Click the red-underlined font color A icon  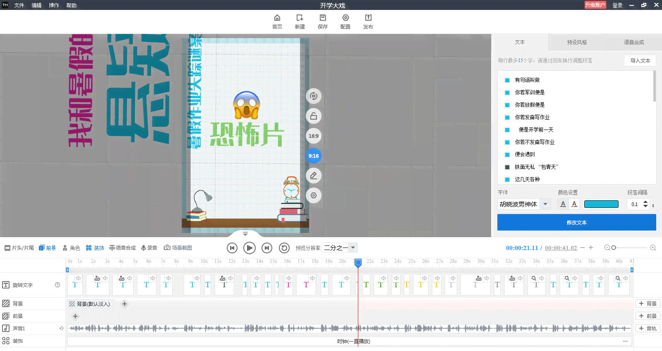[x=574, y=204]
